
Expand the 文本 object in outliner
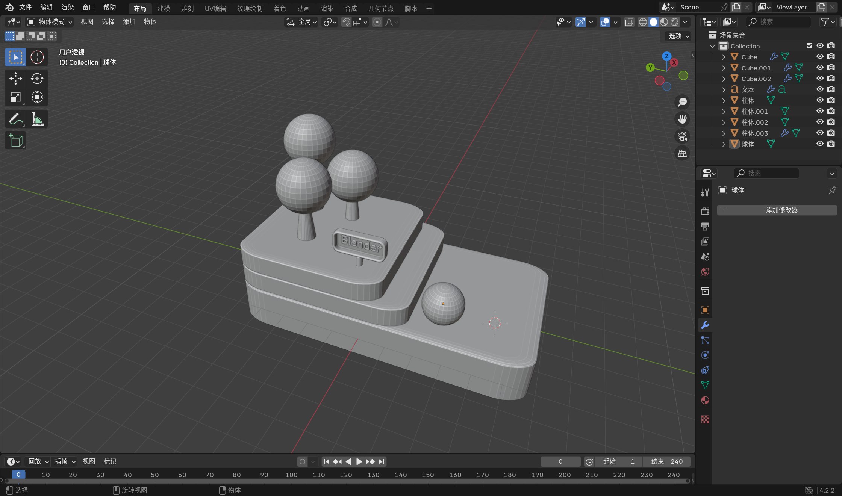point(724,90)
